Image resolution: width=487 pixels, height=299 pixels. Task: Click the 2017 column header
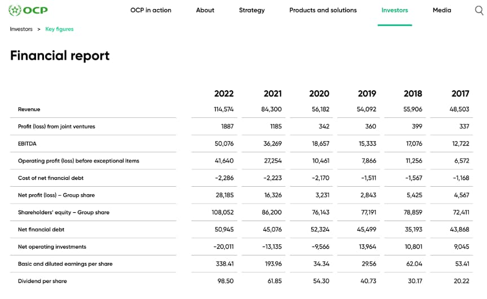pos(460,94)
